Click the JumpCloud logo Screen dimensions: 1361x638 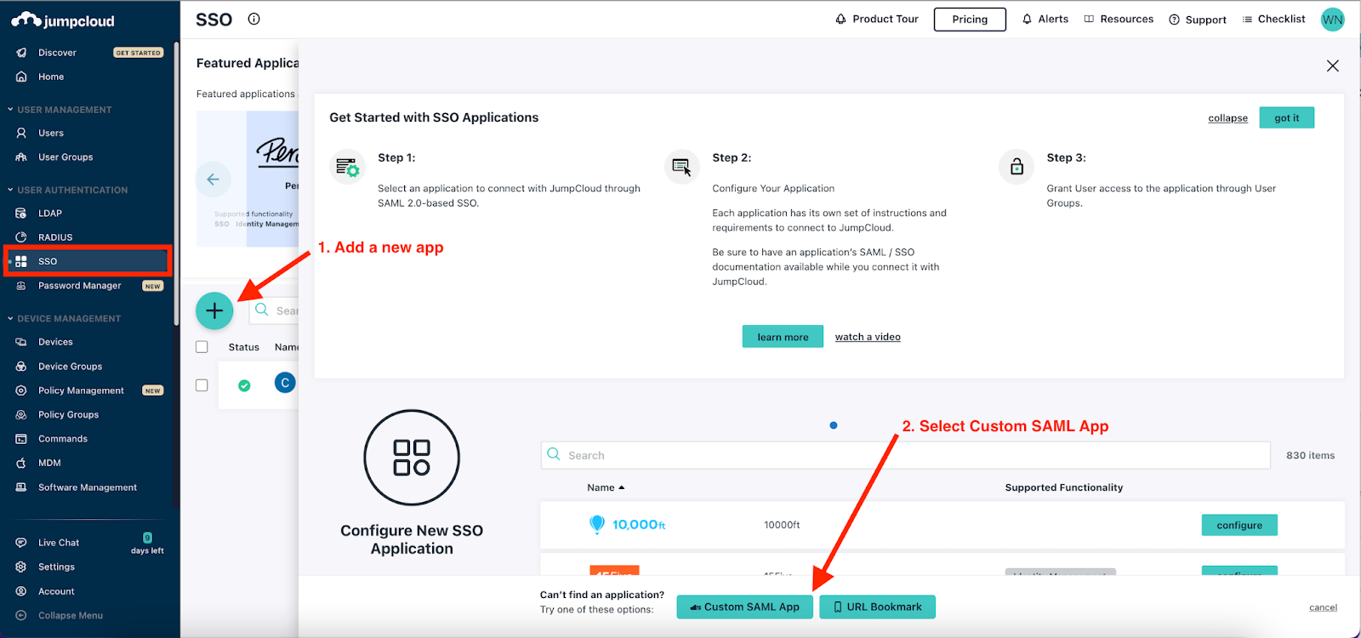(63, 20)
